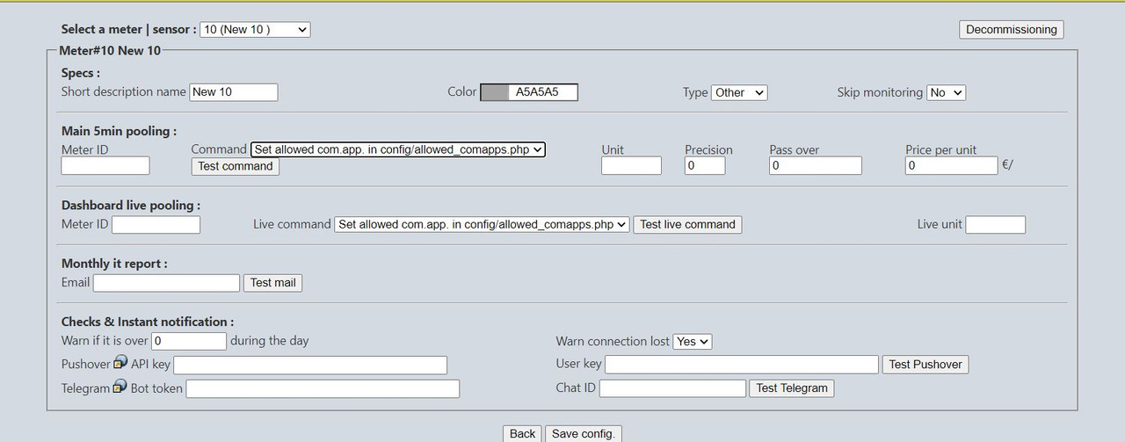Change the Skip monitoring dropdown
This screenshot has height=442, width=1125.
click(x=946, y=92)
